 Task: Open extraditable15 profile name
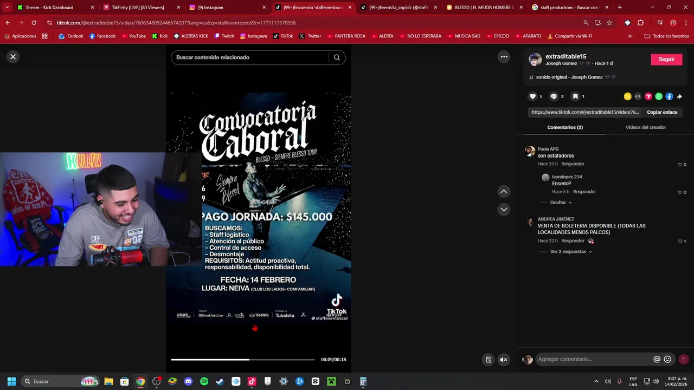click(566, 56)
